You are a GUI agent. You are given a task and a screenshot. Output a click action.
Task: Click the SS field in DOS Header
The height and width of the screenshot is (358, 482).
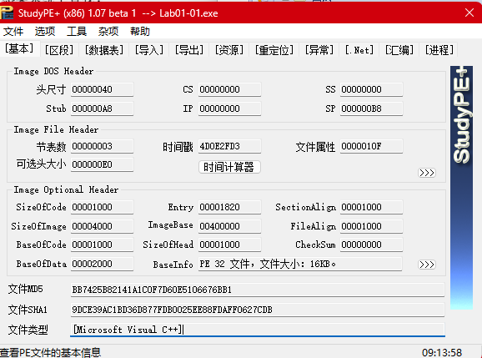(371, 89)
